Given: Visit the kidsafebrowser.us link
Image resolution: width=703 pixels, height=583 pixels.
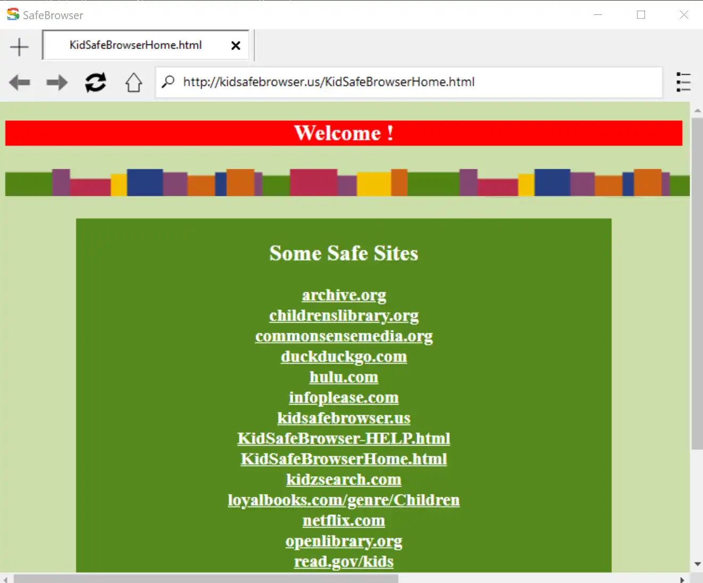Looking at the screenshot, I should tap(344, 418).
